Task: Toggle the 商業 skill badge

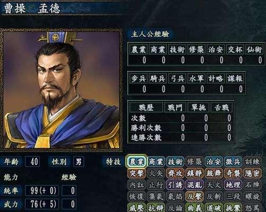Action: (x=156, y=162)
